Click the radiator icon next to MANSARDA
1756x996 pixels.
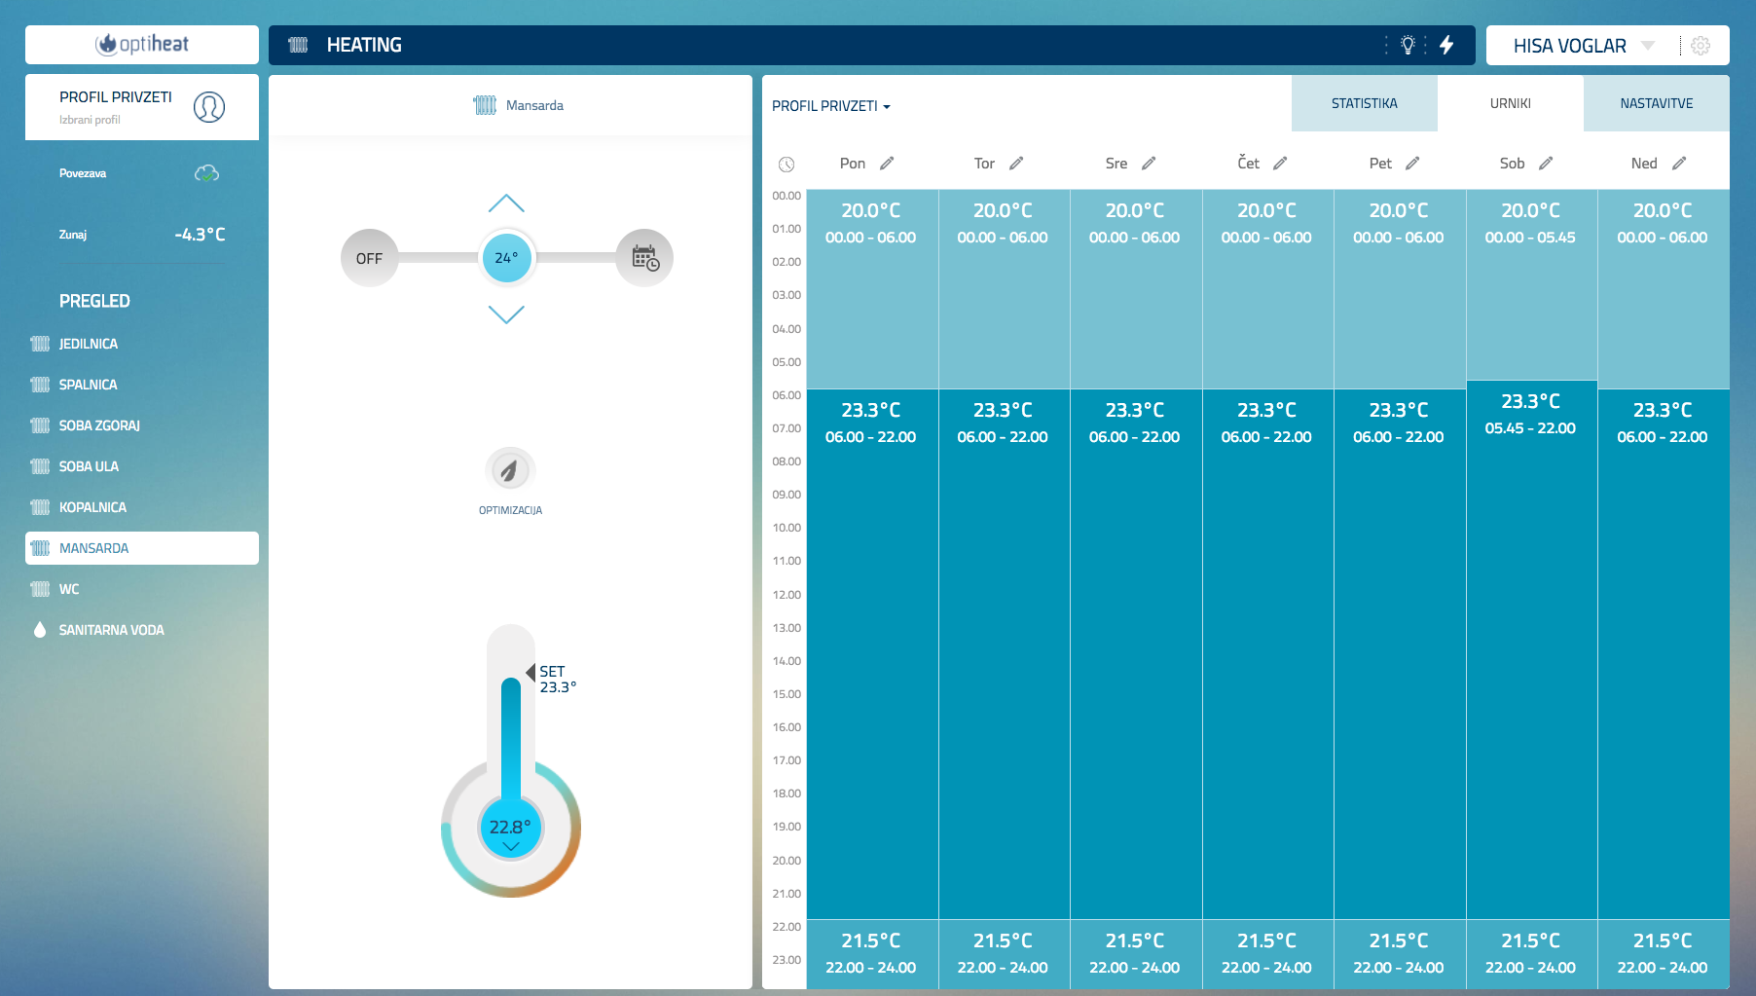tap(40, 548)
